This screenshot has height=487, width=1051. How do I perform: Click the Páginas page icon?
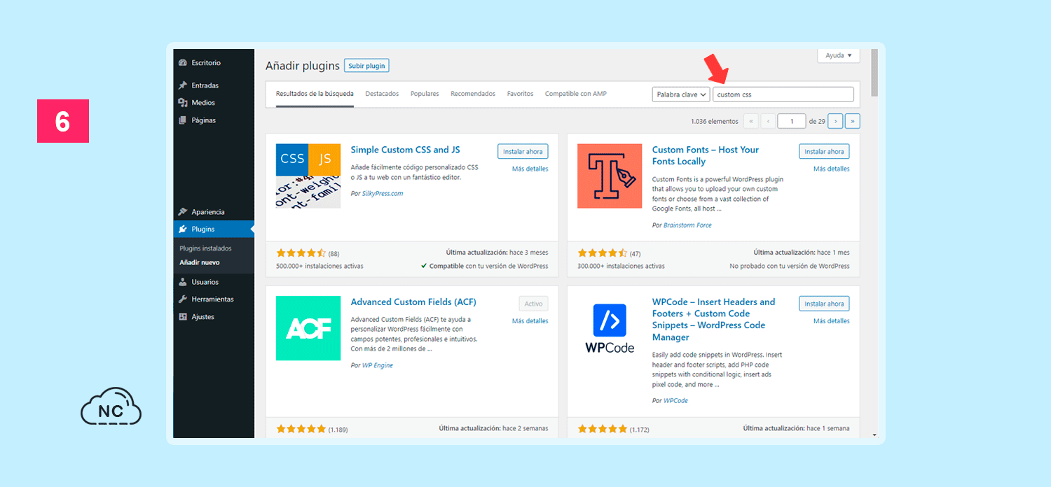pos(183,120)
